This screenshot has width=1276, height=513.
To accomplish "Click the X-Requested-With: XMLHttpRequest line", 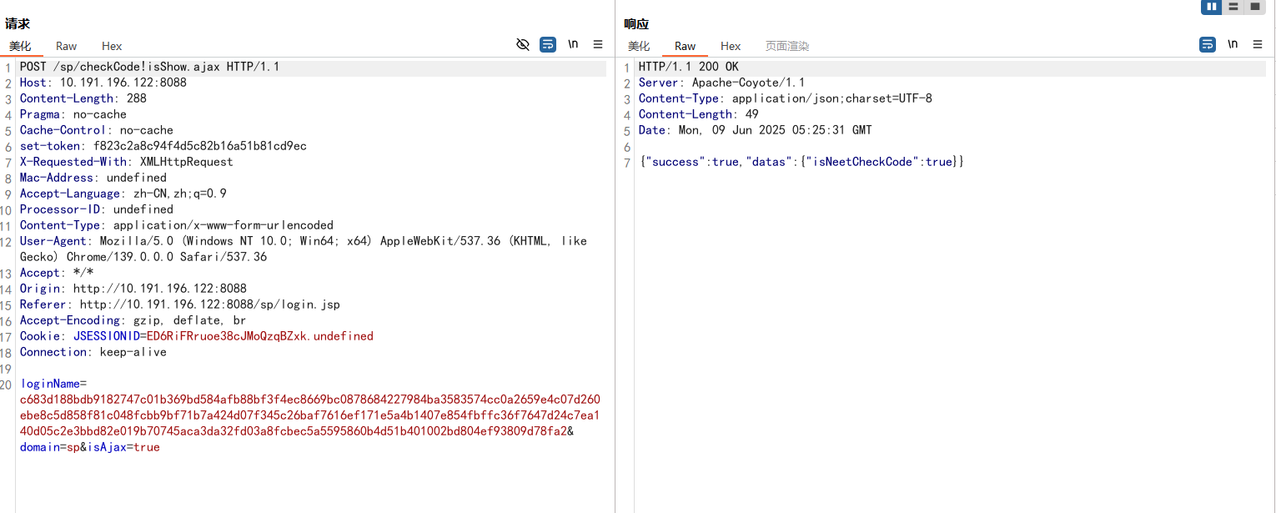I will tap(127, 162).
